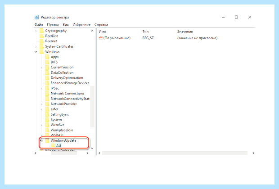The image size is (279, 189).
Task: Click the tree pane scroll right arrow
Action: pos(87,153)
